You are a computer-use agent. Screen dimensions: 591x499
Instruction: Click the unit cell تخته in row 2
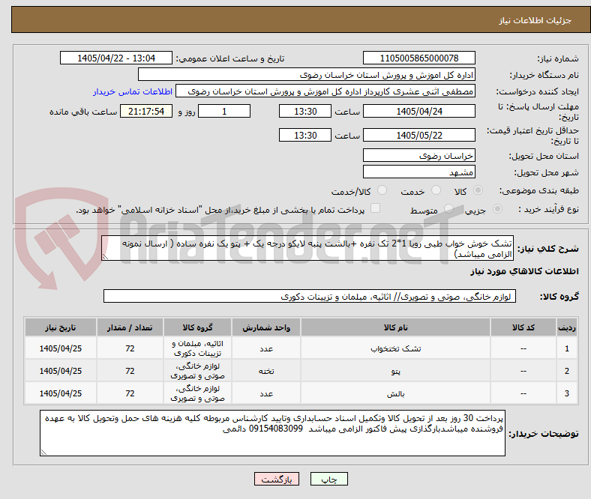(x=266, y=372)
